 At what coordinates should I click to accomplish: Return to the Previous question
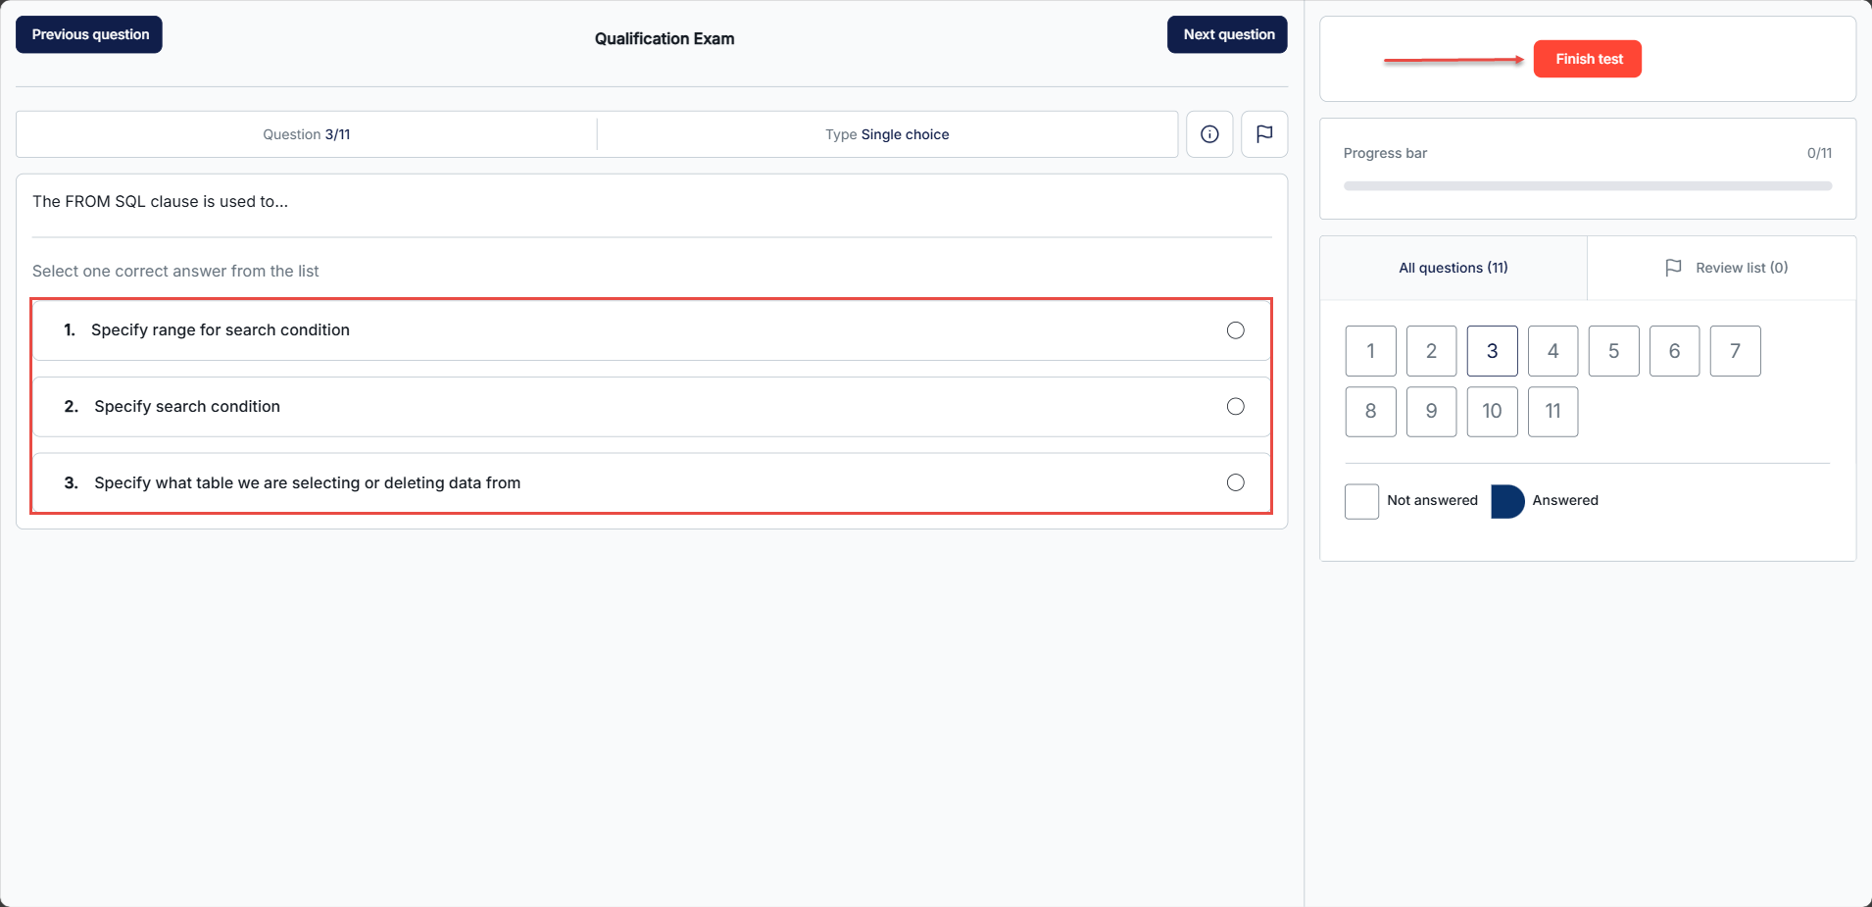click(x=89, y=34)
